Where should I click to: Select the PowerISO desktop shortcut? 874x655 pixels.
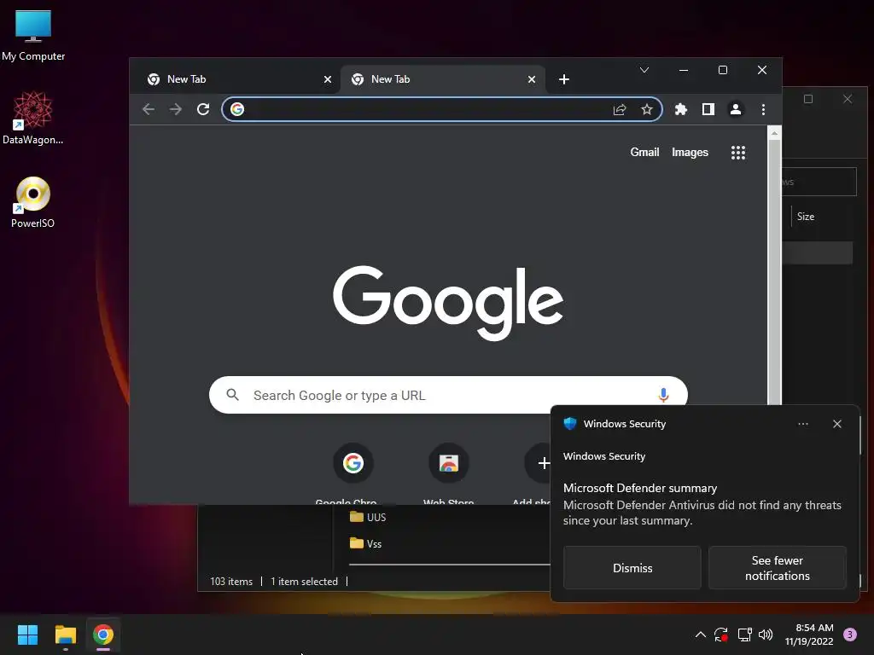pos(33,202)
